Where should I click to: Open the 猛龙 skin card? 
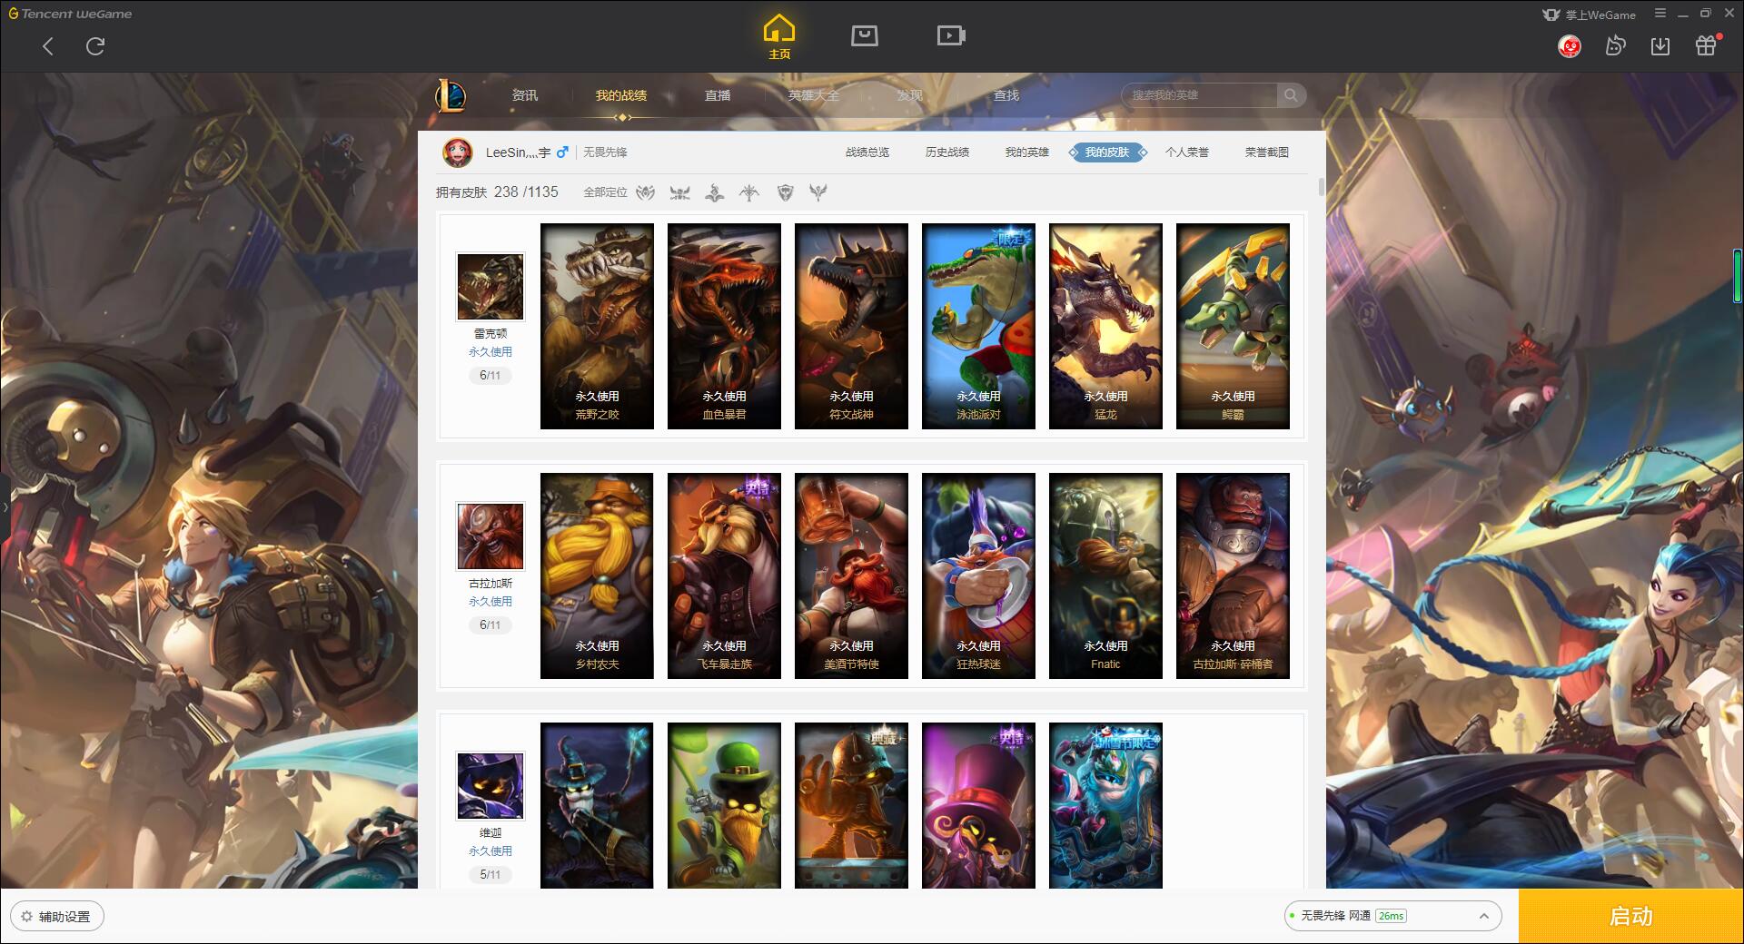1105,326
